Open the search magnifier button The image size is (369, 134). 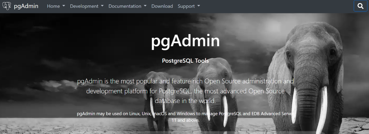click(x=361, y=6)
